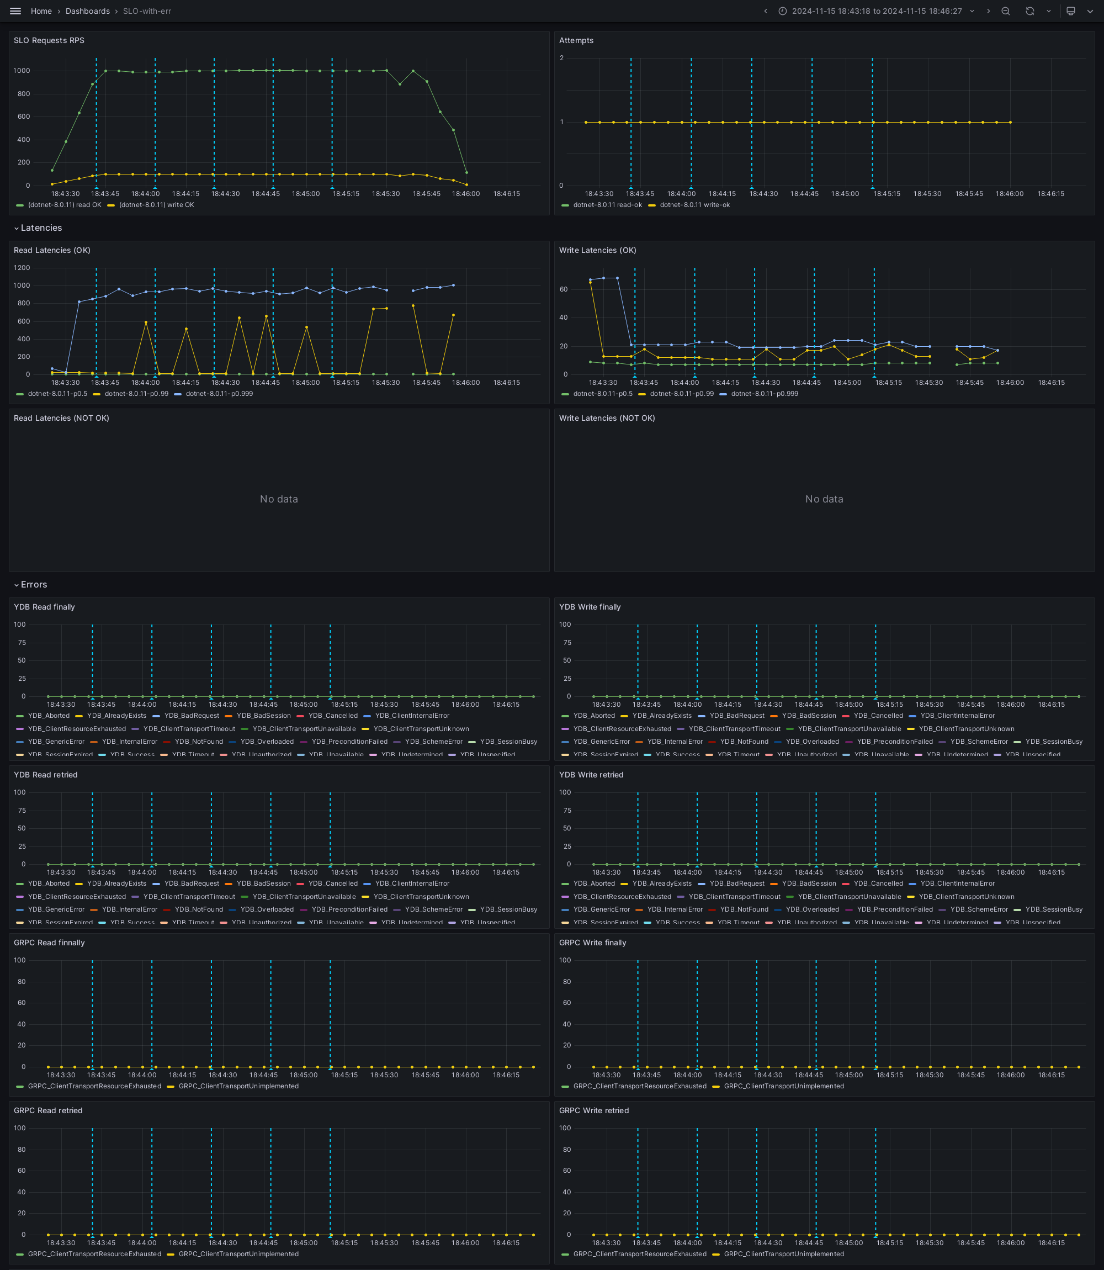Open the Write Latencies (NOT OK) panel title
The width and height of the screenshot is (1104, 1270).
click(607, 419)
